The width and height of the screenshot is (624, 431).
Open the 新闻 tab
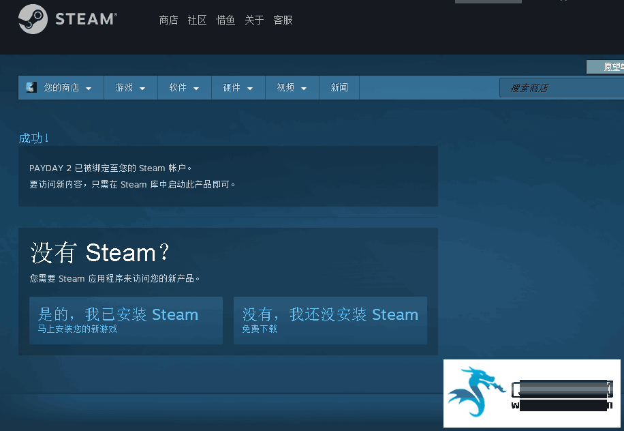[339, 88]
